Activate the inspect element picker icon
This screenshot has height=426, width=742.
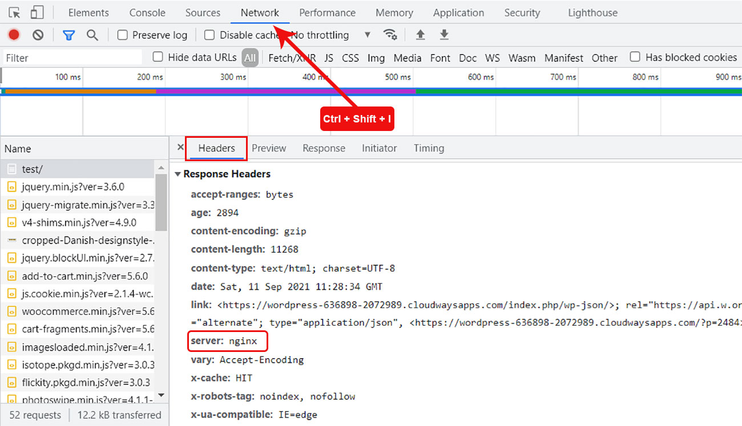[x=15, y=13]
